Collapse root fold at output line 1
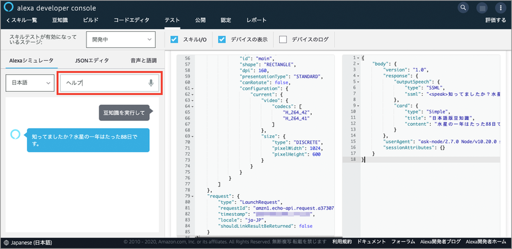Screen dimensions: 512x249 tap(358, 58)
